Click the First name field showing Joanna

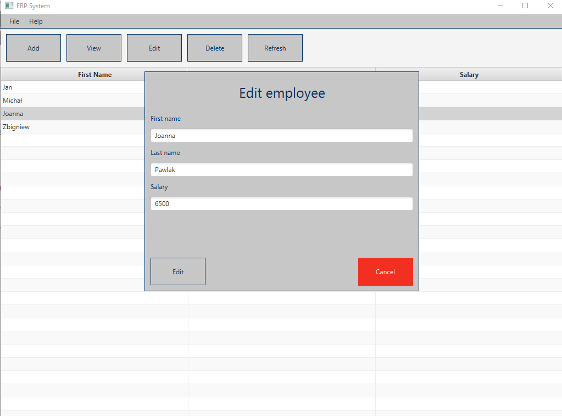pyautogui.click(x=281, y=135)
